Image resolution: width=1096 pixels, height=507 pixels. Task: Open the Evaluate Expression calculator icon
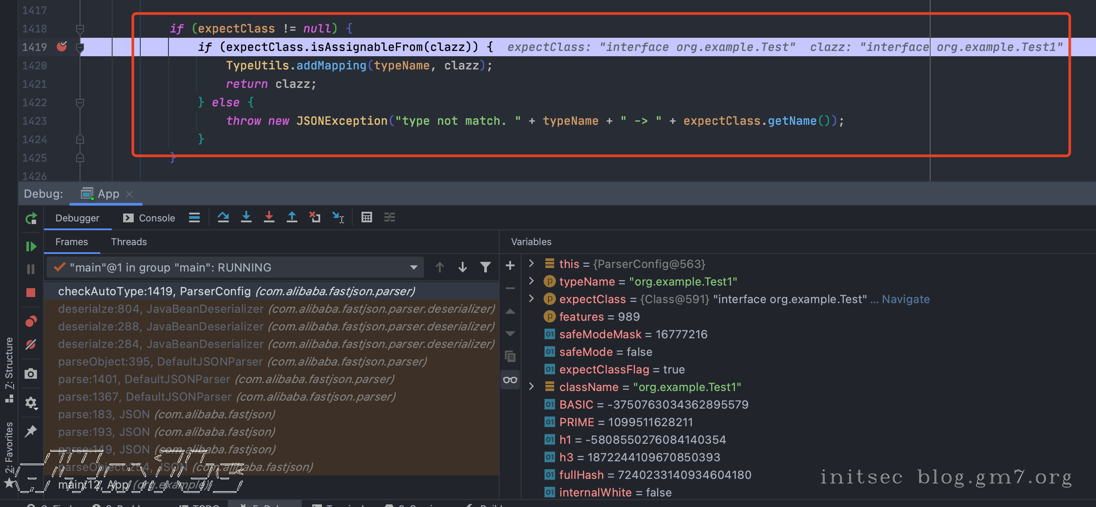(366, 217)
